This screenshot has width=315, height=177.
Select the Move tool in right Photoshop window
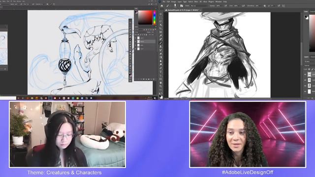click(x=160, y=14)
